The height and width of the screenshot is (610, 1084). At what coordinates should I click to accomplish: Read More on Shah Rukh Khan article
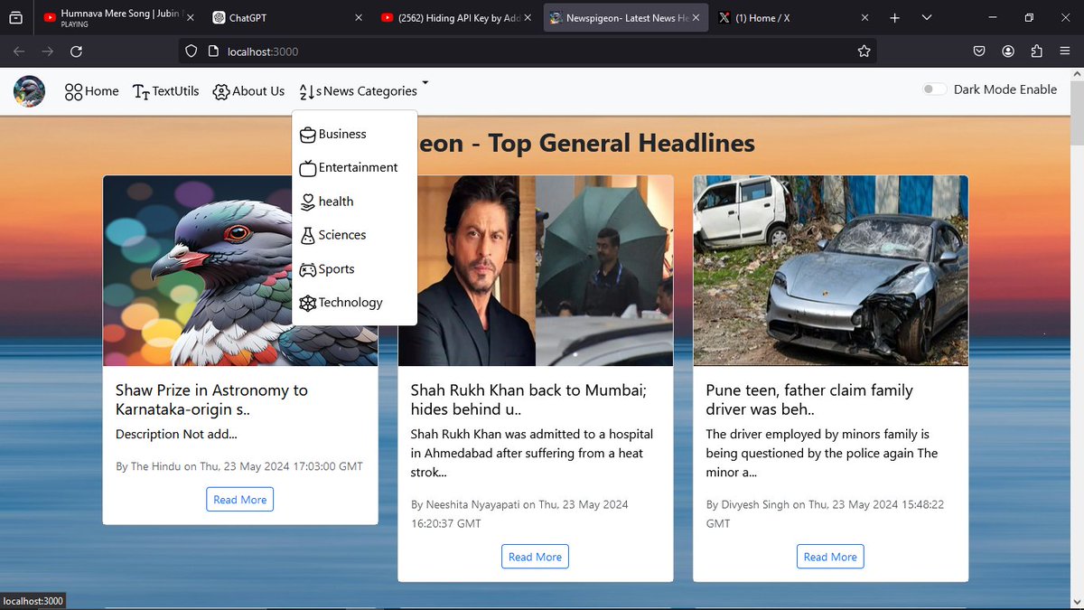(x=535, y=557)
